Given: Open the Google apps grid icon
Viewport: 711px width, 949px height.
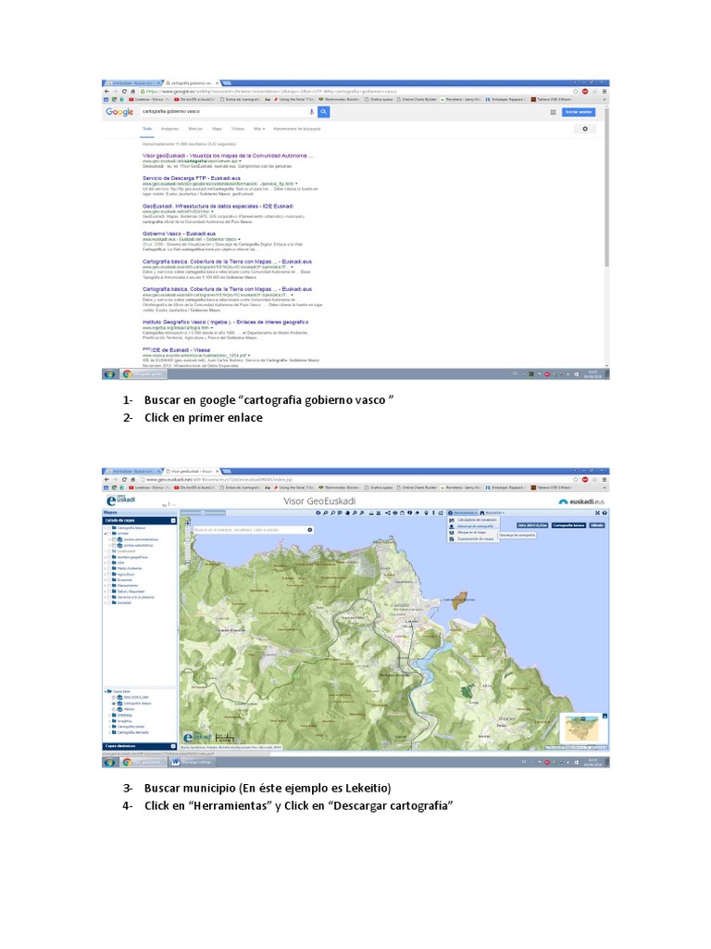Looking at the screenshot, I should point(553,112).
